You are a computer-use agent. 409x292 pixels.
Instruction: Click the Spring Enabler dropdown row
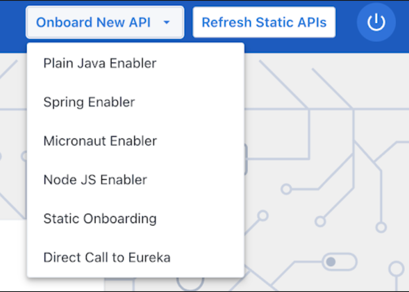[x=89, y=102]
